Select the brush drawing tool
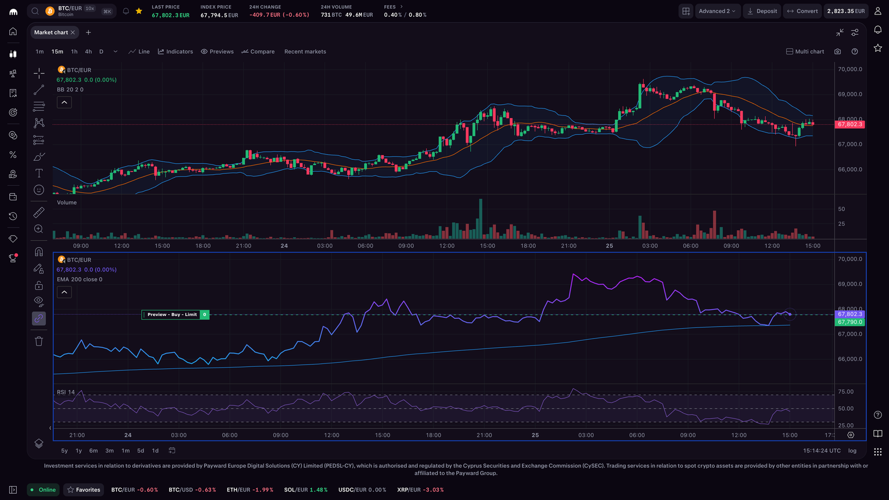This screenshot has height=500, width=889. [x=39, y=157]
